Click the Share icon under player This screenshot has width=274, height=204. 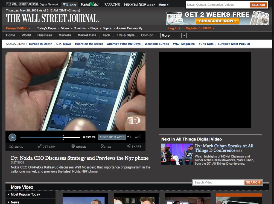click(129, 146)
